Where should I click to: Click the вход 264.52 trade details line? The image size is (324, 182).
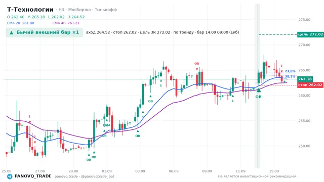(163, 32)
